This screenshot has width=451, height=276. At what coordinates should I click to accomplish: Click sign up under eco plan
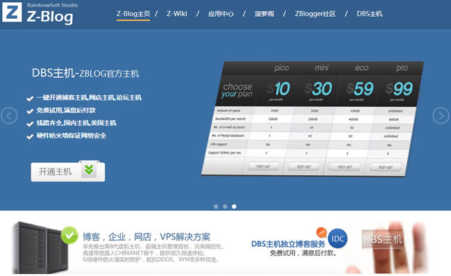coord(345,167)
